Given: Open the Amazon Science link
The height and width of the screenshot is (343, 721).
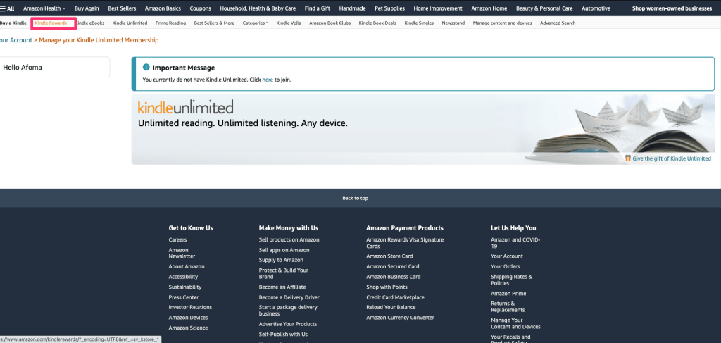Looking at the screenshot, I should click(188, 328).
